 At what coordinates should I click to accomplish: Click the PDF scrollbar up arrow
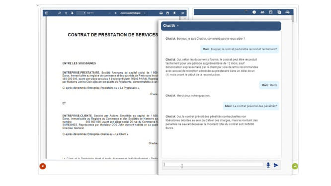click(x=185, y=18)
